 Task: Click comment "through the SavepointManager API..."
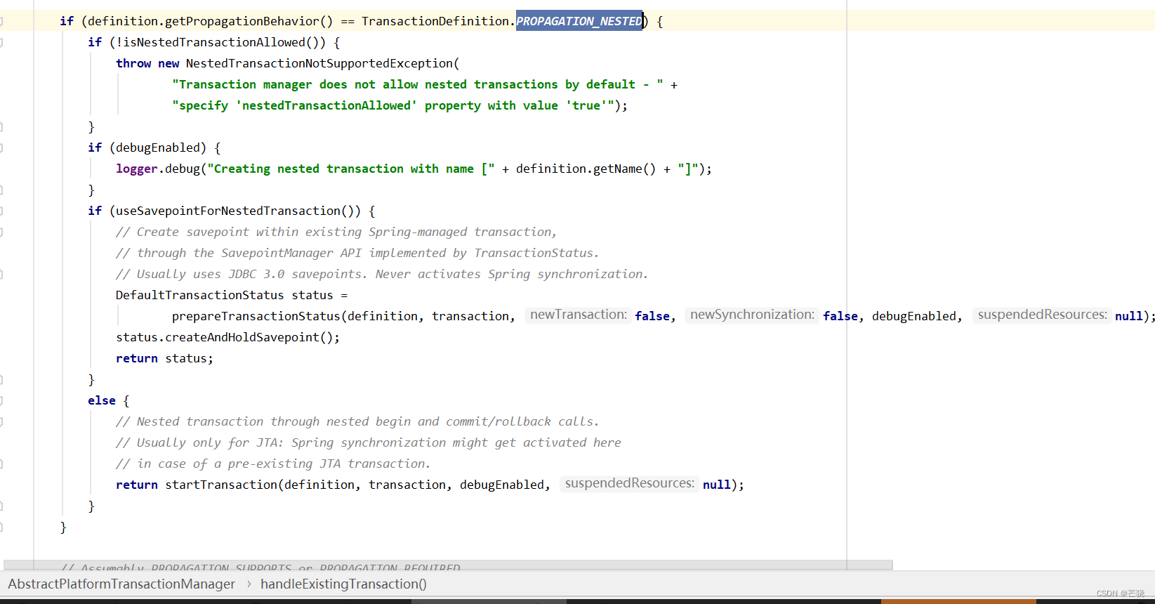357,253
